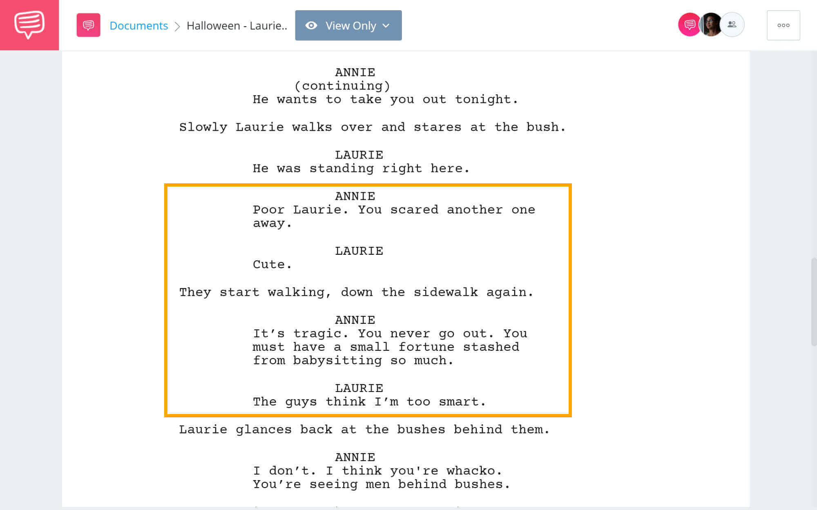817x510 pixels.
Task: Click the comment/annotation icon top right
Action: (x=690, y=25)
